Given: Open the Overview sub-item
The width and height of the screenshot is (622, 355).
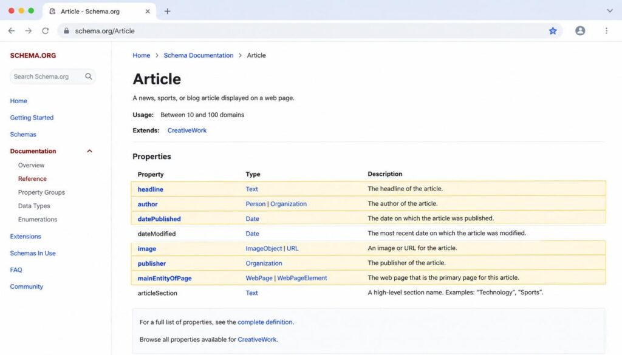Looking at the screenshot, I should click(32, 165).
